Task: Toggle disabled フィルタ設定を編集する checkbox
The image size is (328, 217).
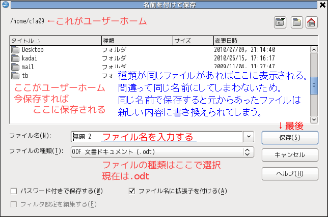Action: tap(14, 204)
